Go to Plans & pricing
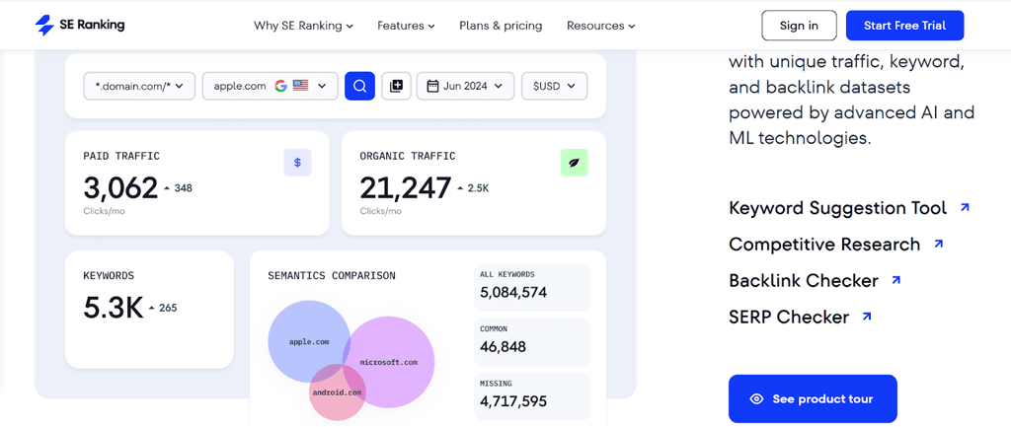 (501, 26)
